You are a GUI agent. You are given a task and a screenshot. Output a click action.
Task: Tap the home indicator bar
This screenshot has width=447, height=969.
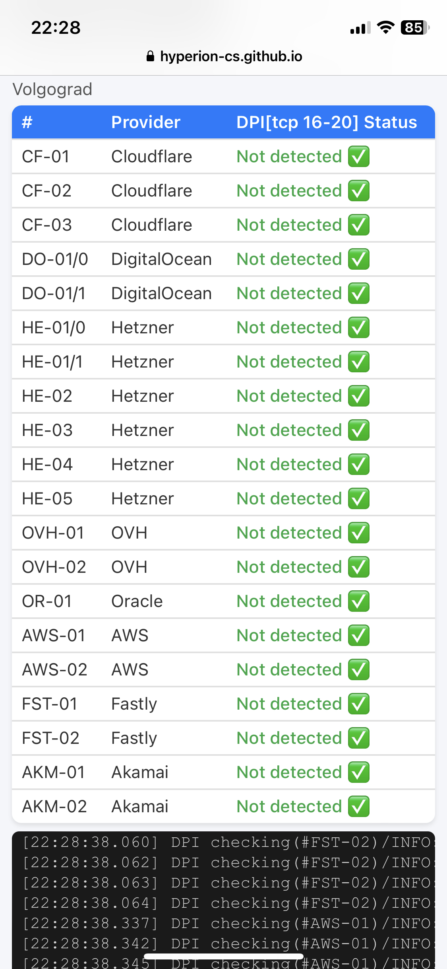click(x=223, y=956)
